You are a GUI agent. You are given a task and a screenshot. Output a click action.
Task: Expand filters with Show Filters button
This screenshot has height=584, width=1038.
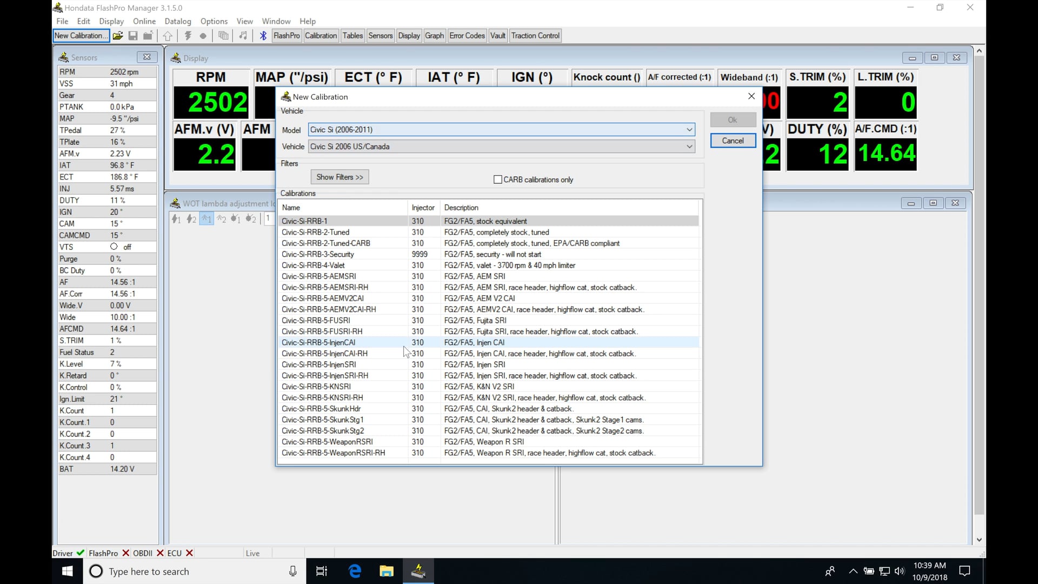tap(339, 177)
